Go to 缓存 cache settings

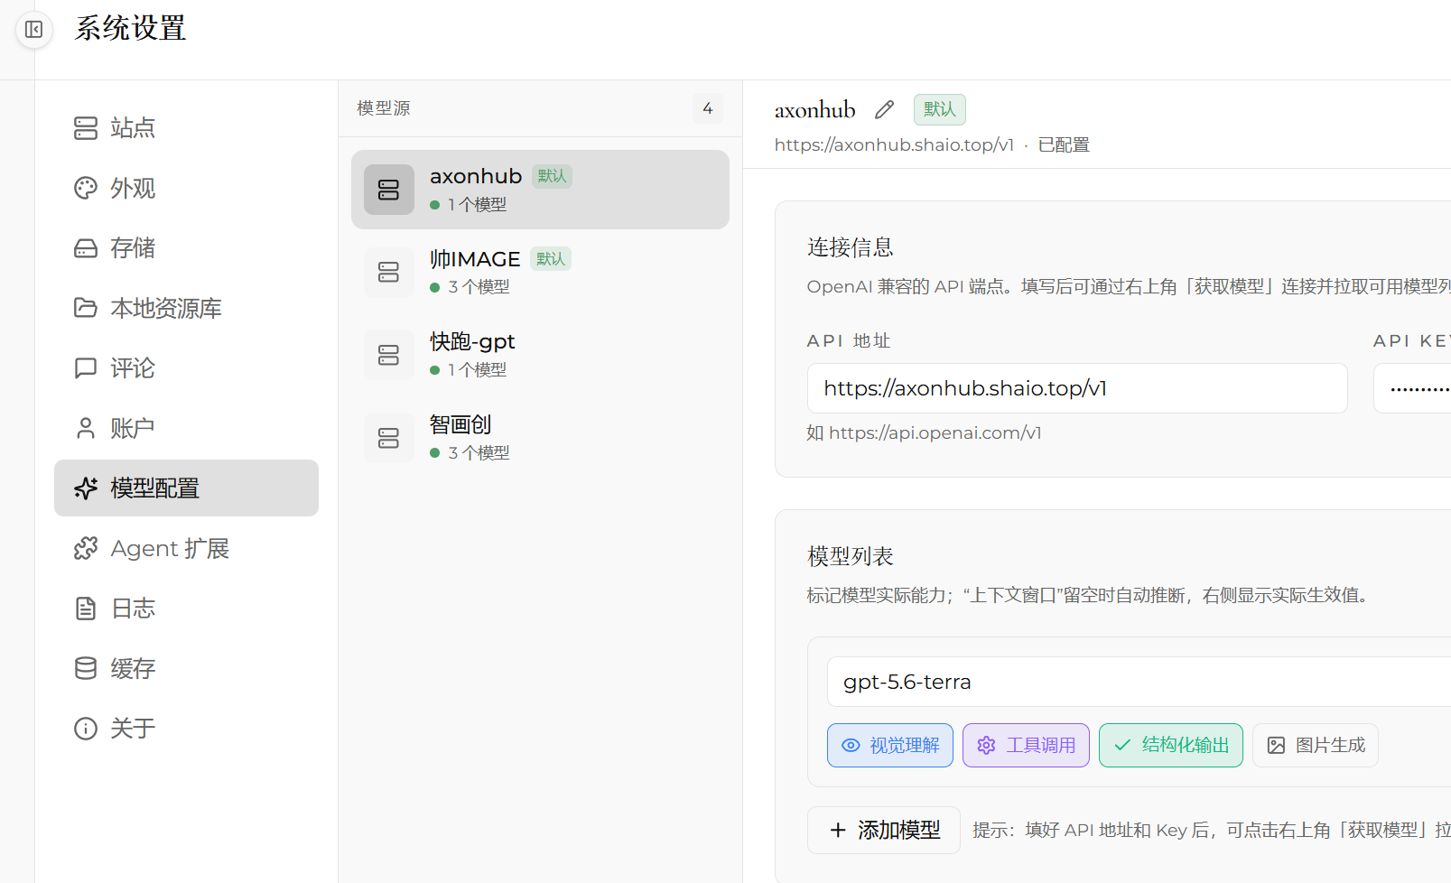[186, 668]
